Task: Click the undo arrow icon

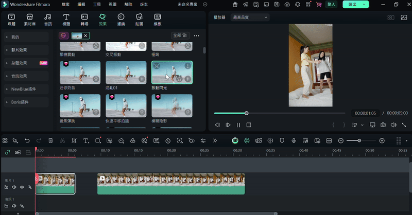Action: click(27, 140)
